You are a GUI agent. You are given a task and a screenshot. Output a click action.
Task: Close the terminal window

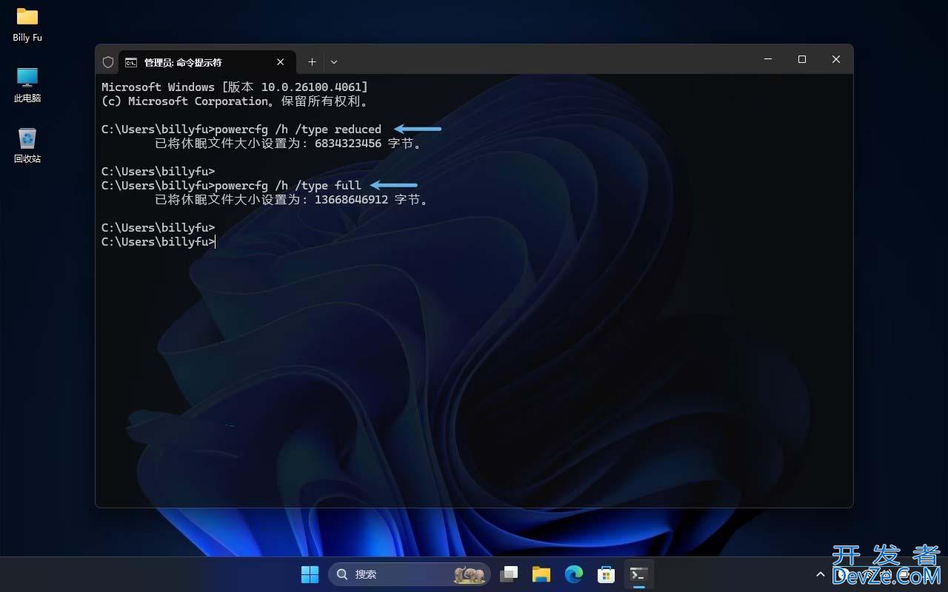tap(836, 59)
